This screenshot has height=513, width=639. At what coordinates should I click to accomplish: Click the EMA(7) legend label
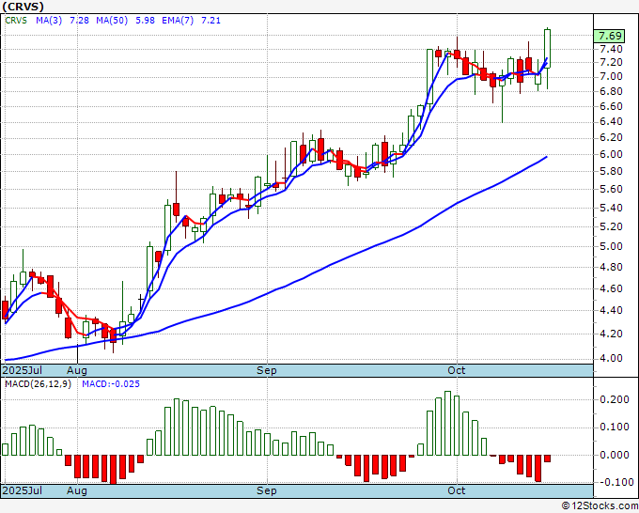click(178, 20)
